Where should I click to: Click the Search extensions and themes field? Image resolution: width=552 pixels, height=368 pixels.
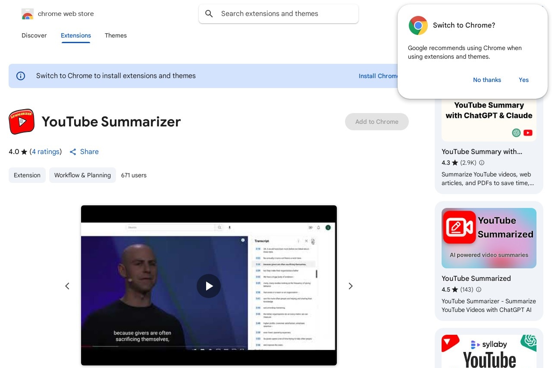[279, 14]
